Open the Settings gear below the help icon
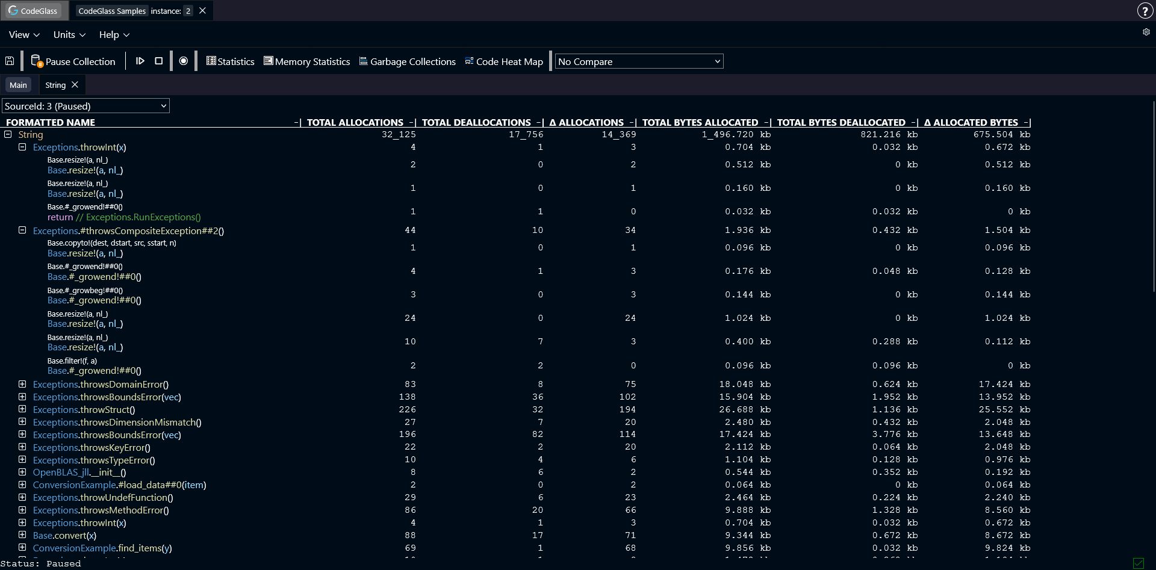 (1146, 32)
